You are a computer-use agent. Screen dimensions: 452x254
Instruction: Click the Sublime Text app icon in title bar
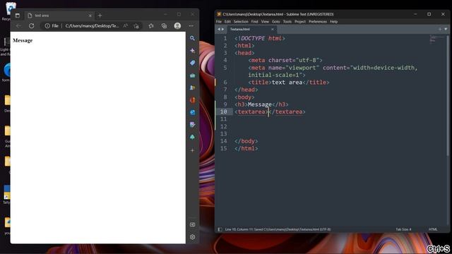pos(219,14)
